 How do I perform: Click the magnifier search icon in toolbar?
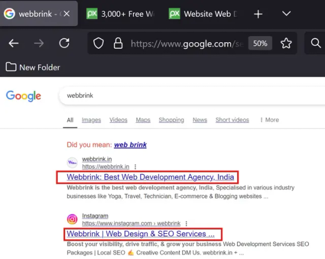316,43
